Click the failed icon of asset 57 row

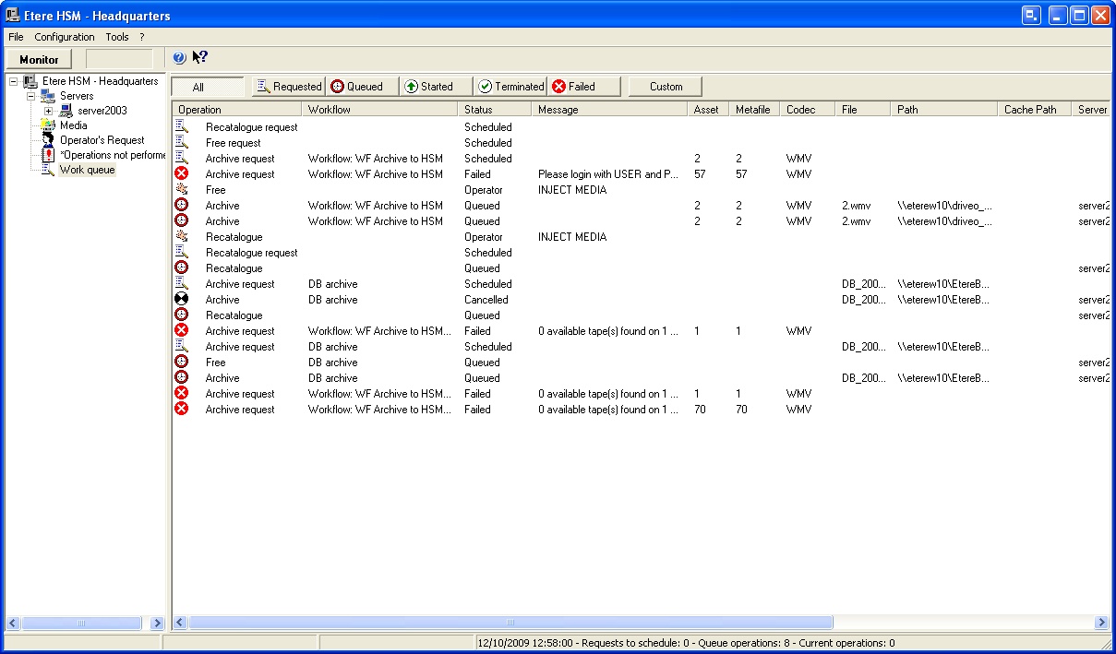182,174
